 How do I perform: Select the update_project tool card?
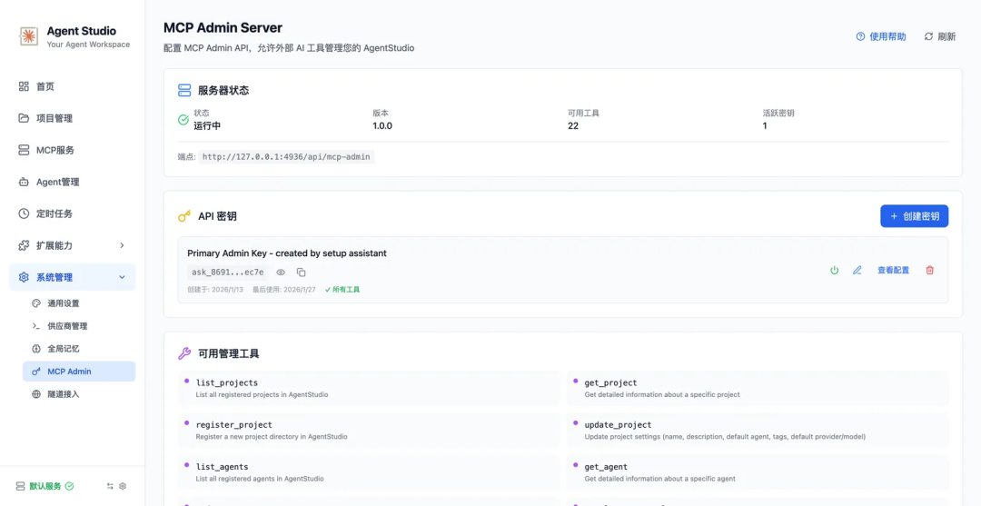tap(758, 431)
